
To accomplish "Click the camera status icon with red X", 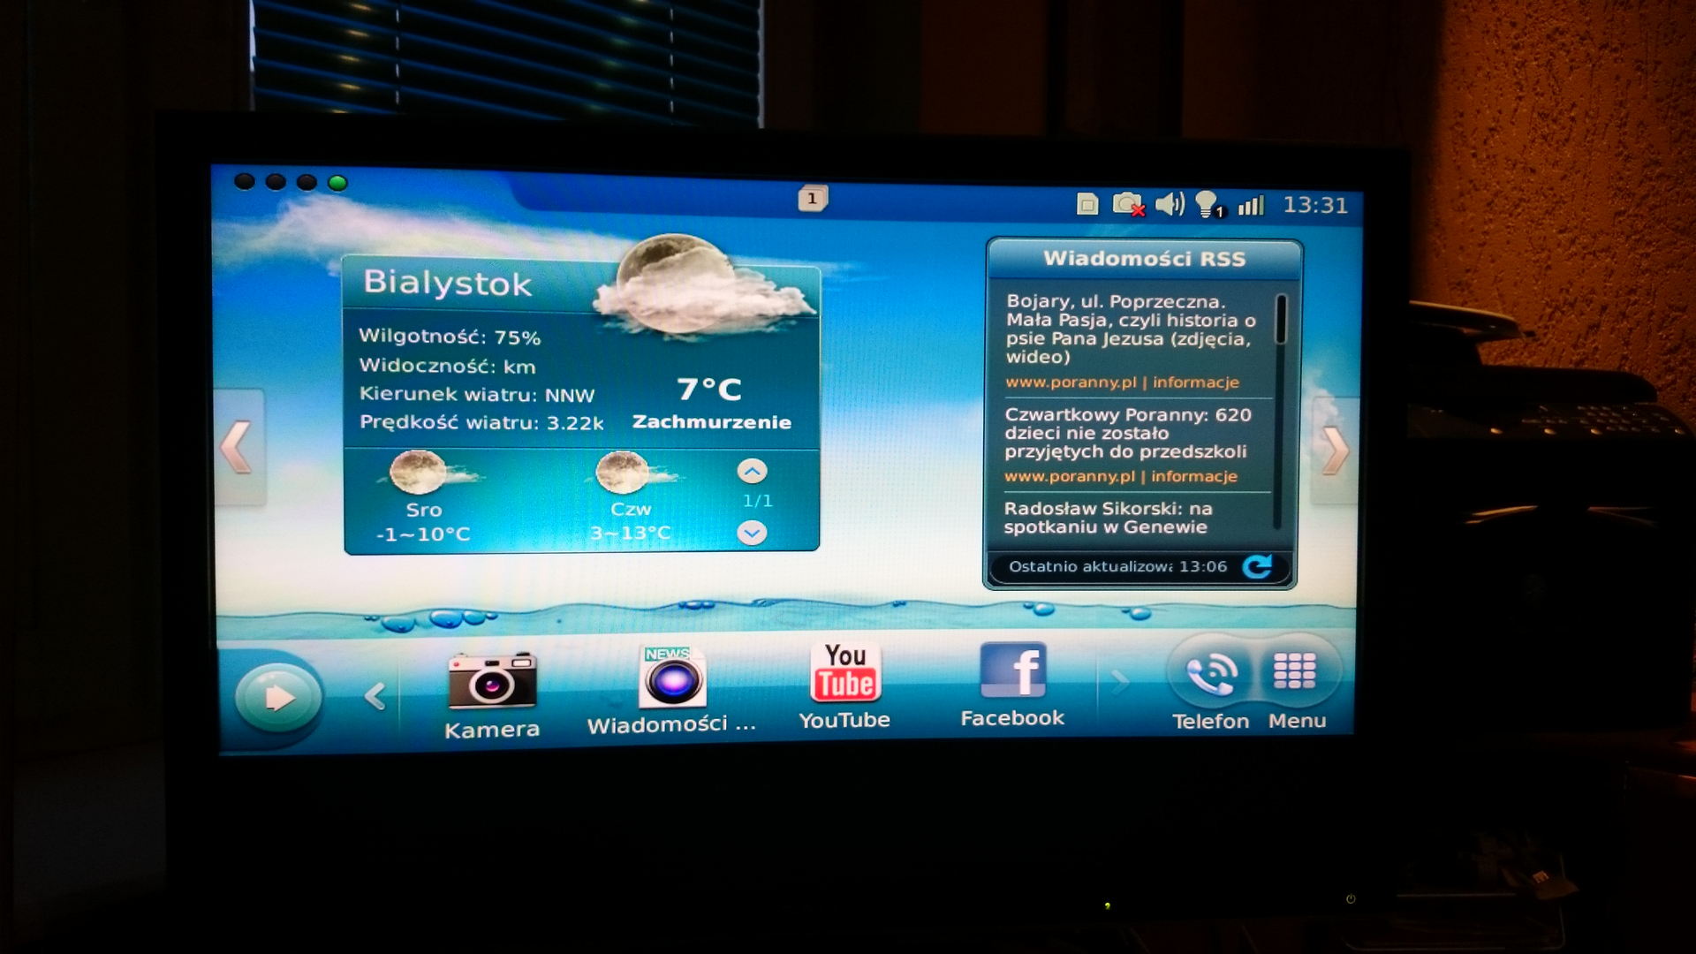I will (x=1128, y=205).
